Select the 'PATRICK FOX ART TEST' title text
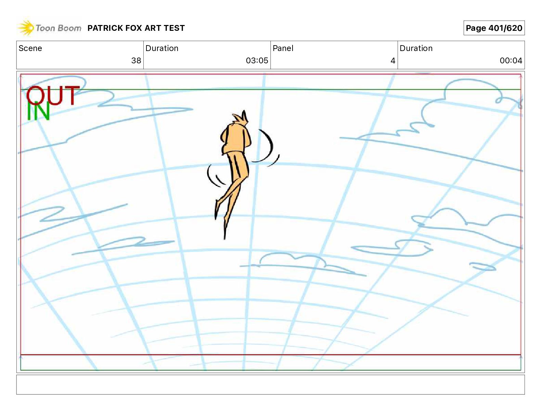Screen dimensions: 542x419 136,28
